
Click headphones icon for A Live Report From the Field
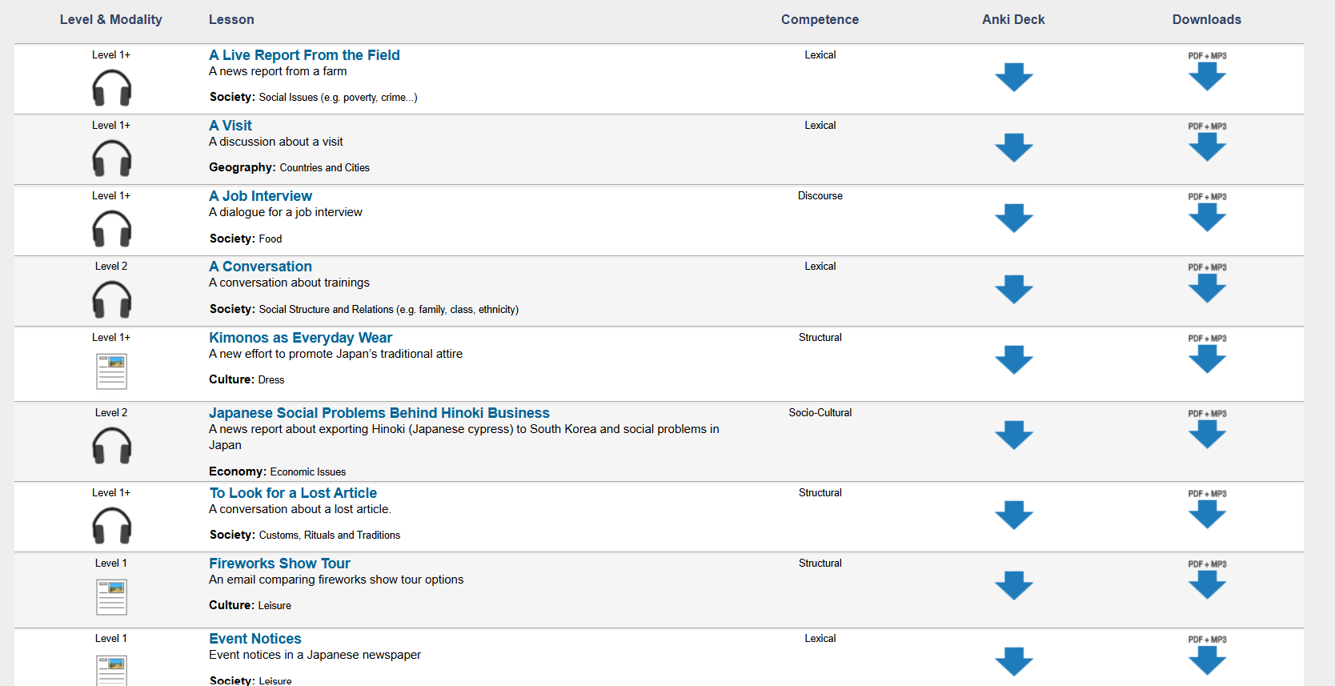tap(111, 88)
